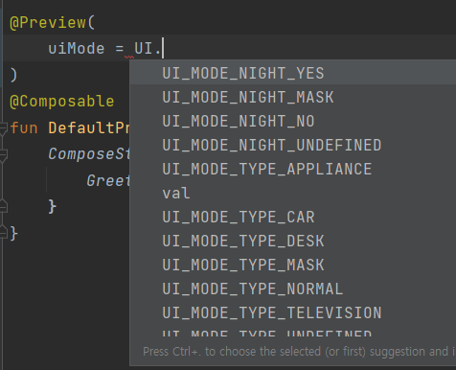The image size is (456, 370).
Task: Click the uiMode parameter name
Action: (x=77, y=49)
